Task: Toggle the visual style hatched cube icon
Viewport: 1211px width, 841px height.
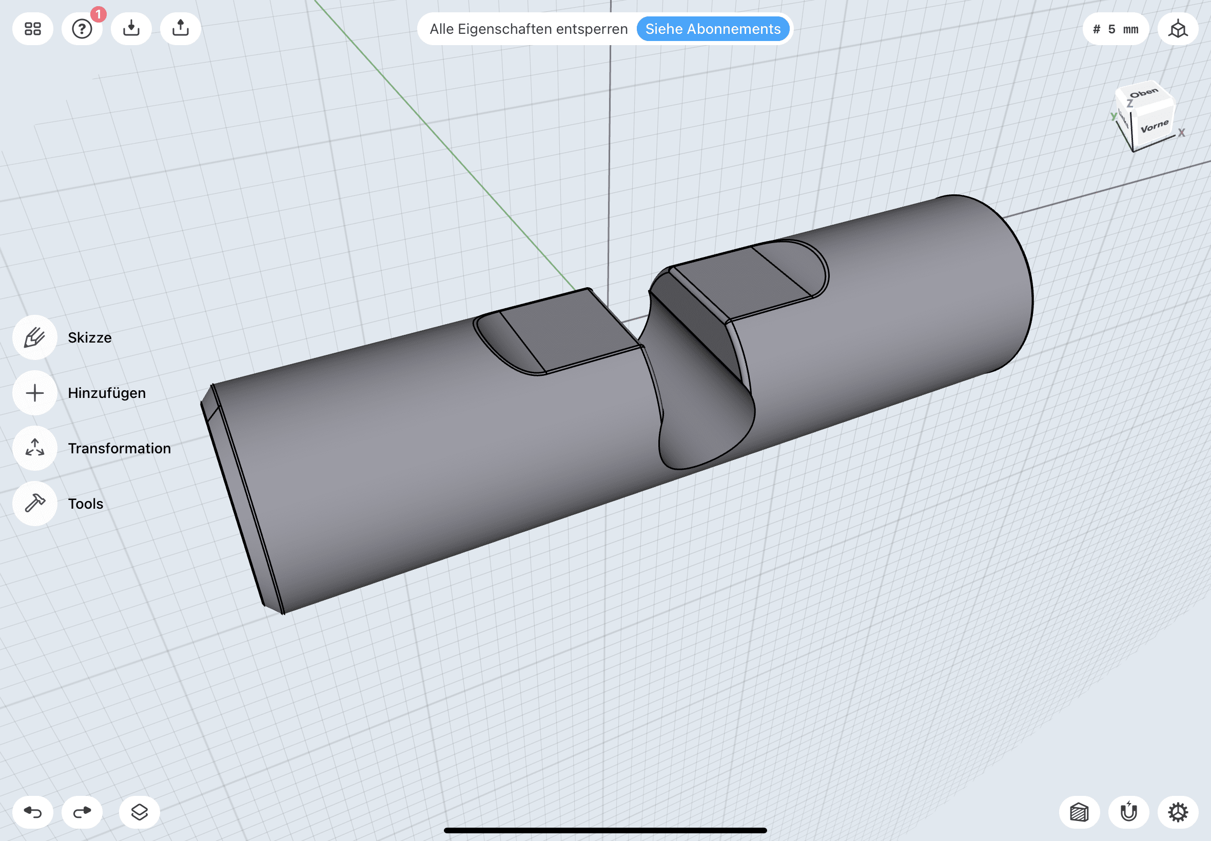Action: (1079, 812)
